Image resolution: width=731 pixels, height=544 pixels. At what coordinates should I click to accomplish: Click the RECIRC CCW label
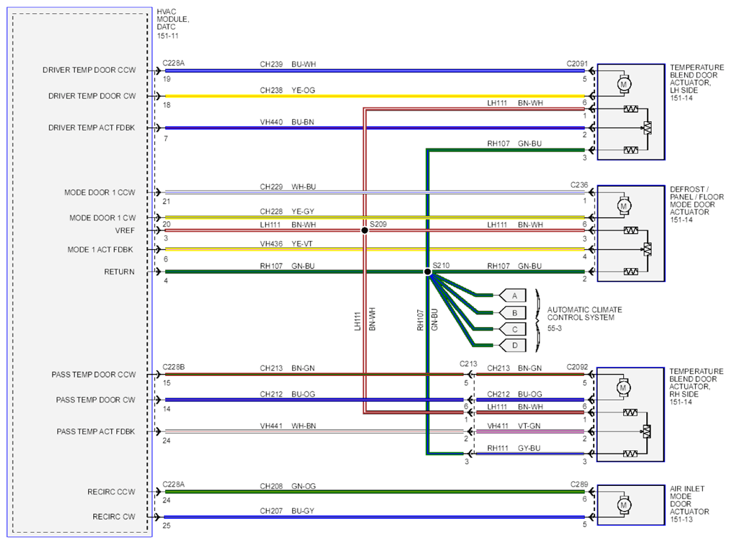(x=111, y=491)
